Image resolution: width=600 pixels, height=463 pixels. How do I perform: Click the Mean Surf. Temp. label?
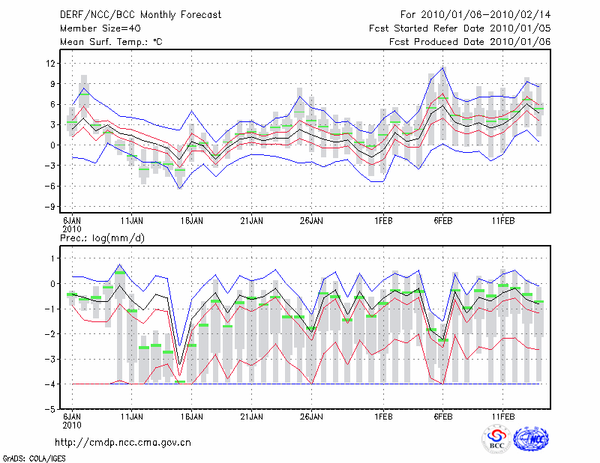110,42
